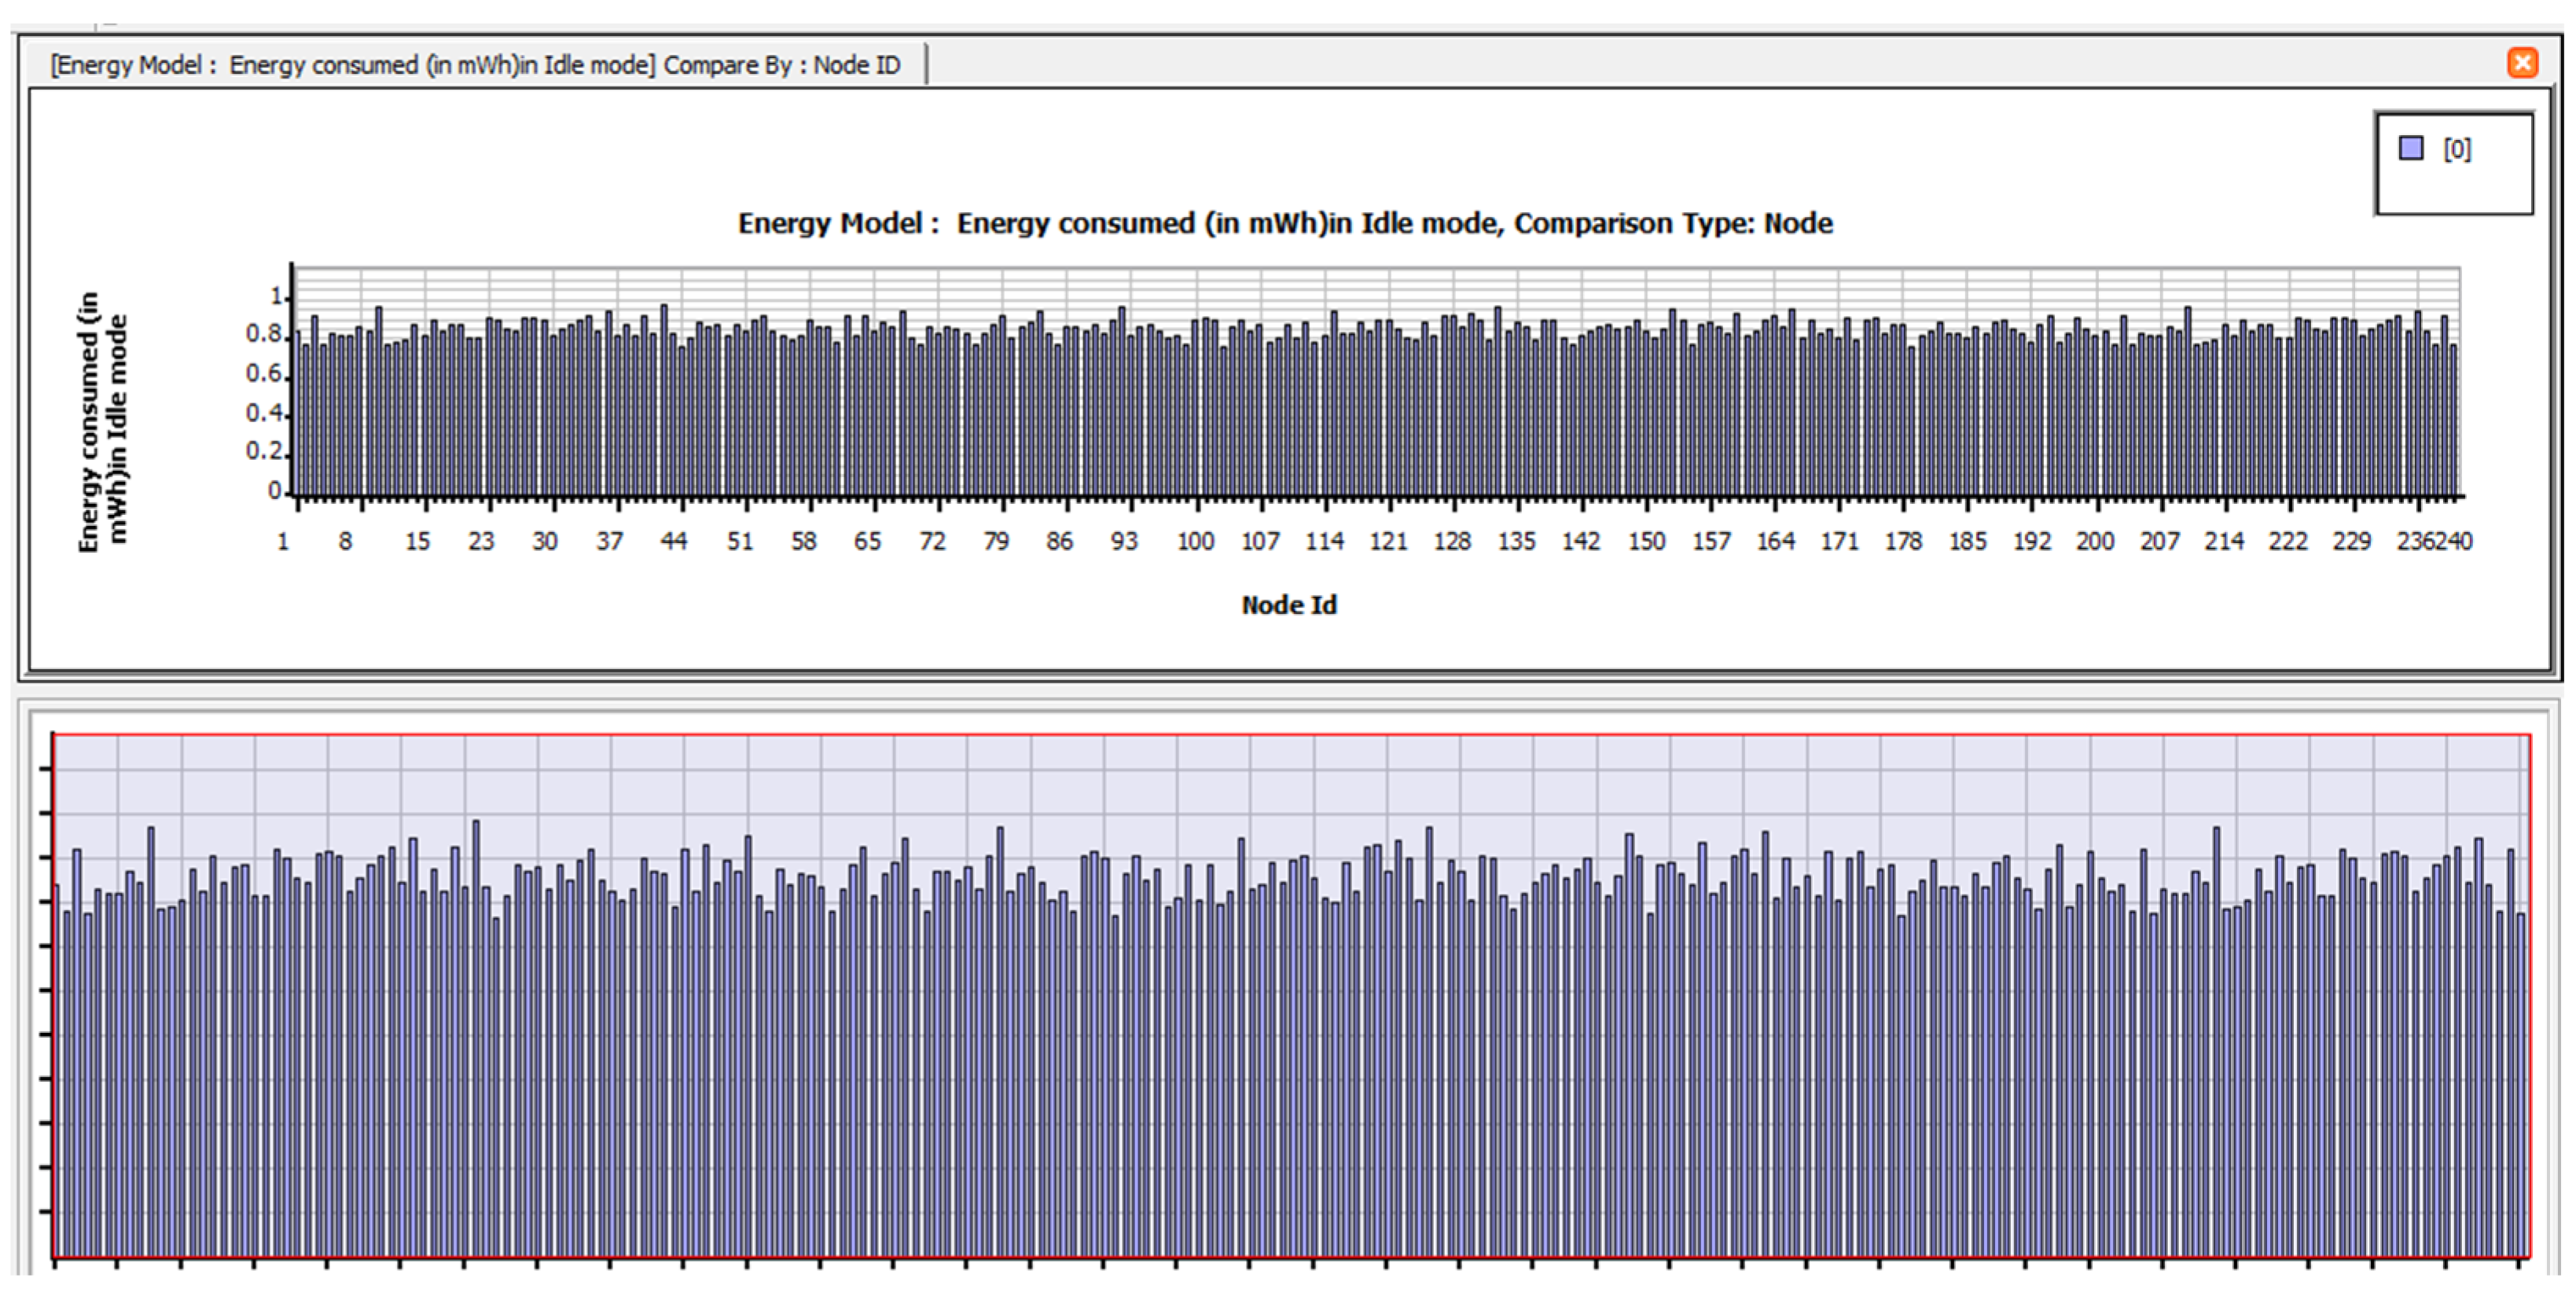The height and width of the screenshot is (1304, 2576).
Task: Click the x-axis label 240
Action: point(2455,541)
